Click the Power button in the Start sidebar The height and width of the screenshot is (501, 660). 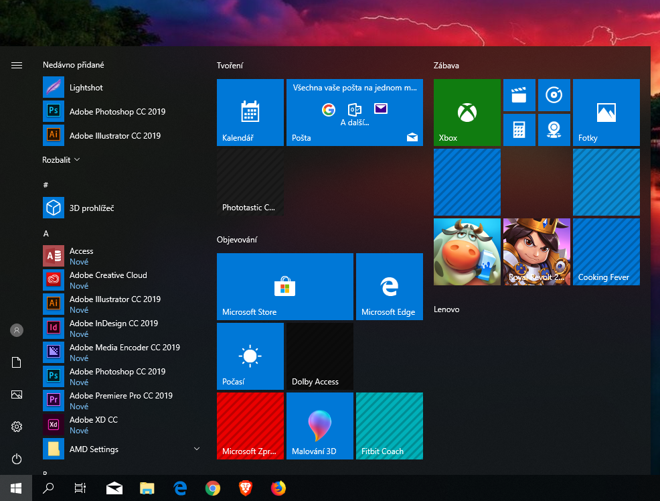coord(17,459)
